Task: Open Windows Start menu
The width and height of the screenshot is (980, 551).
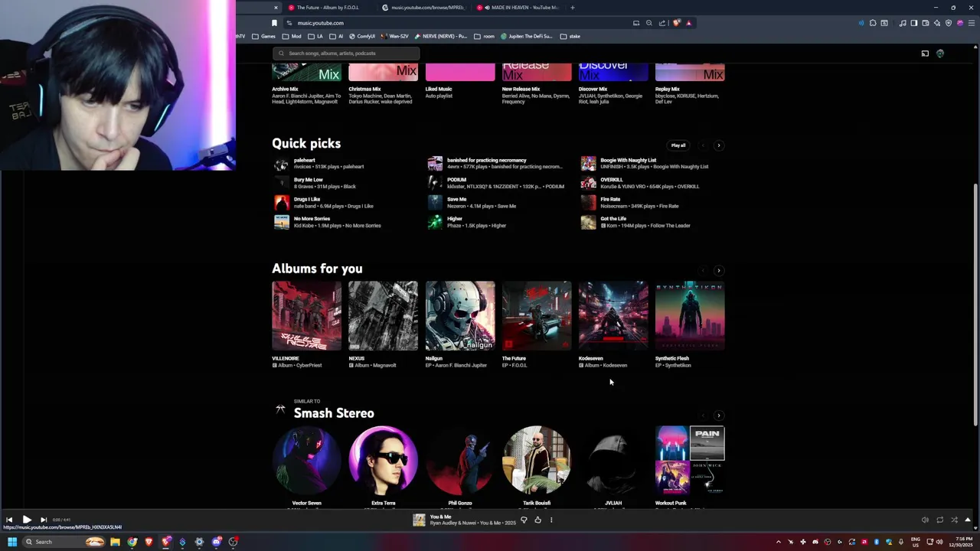Action: [x=12, y=542]
